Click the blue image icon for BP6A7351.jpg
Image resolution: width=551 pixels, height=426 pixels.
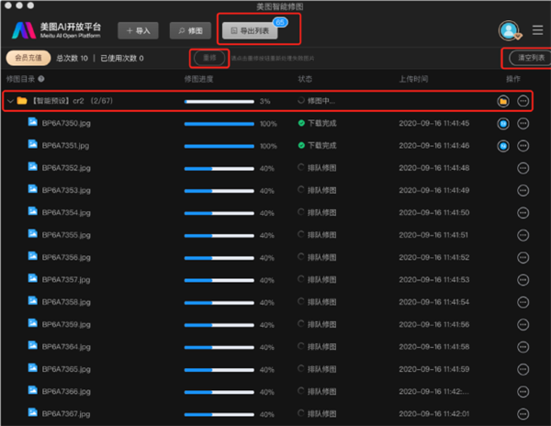(503, 145)
